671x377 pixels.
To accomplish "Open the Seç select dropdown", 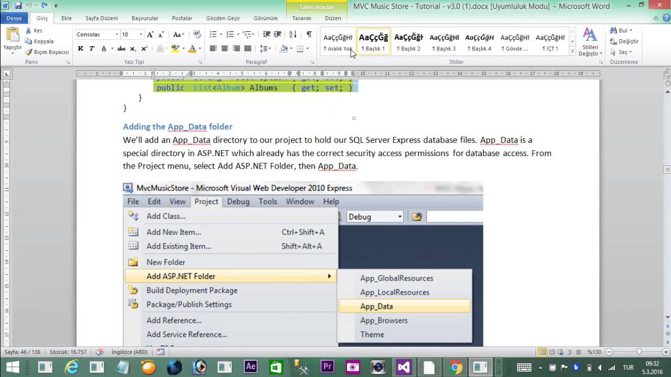I will 622,52.
